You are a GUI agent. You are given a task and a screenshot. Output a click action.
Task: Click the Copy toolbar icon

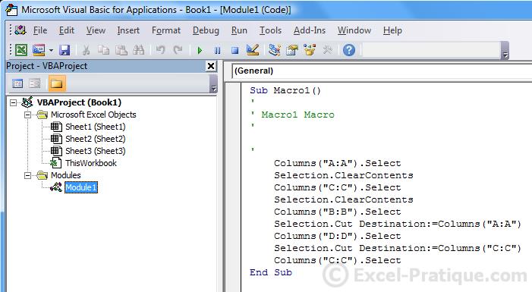[x=103, y=50]
